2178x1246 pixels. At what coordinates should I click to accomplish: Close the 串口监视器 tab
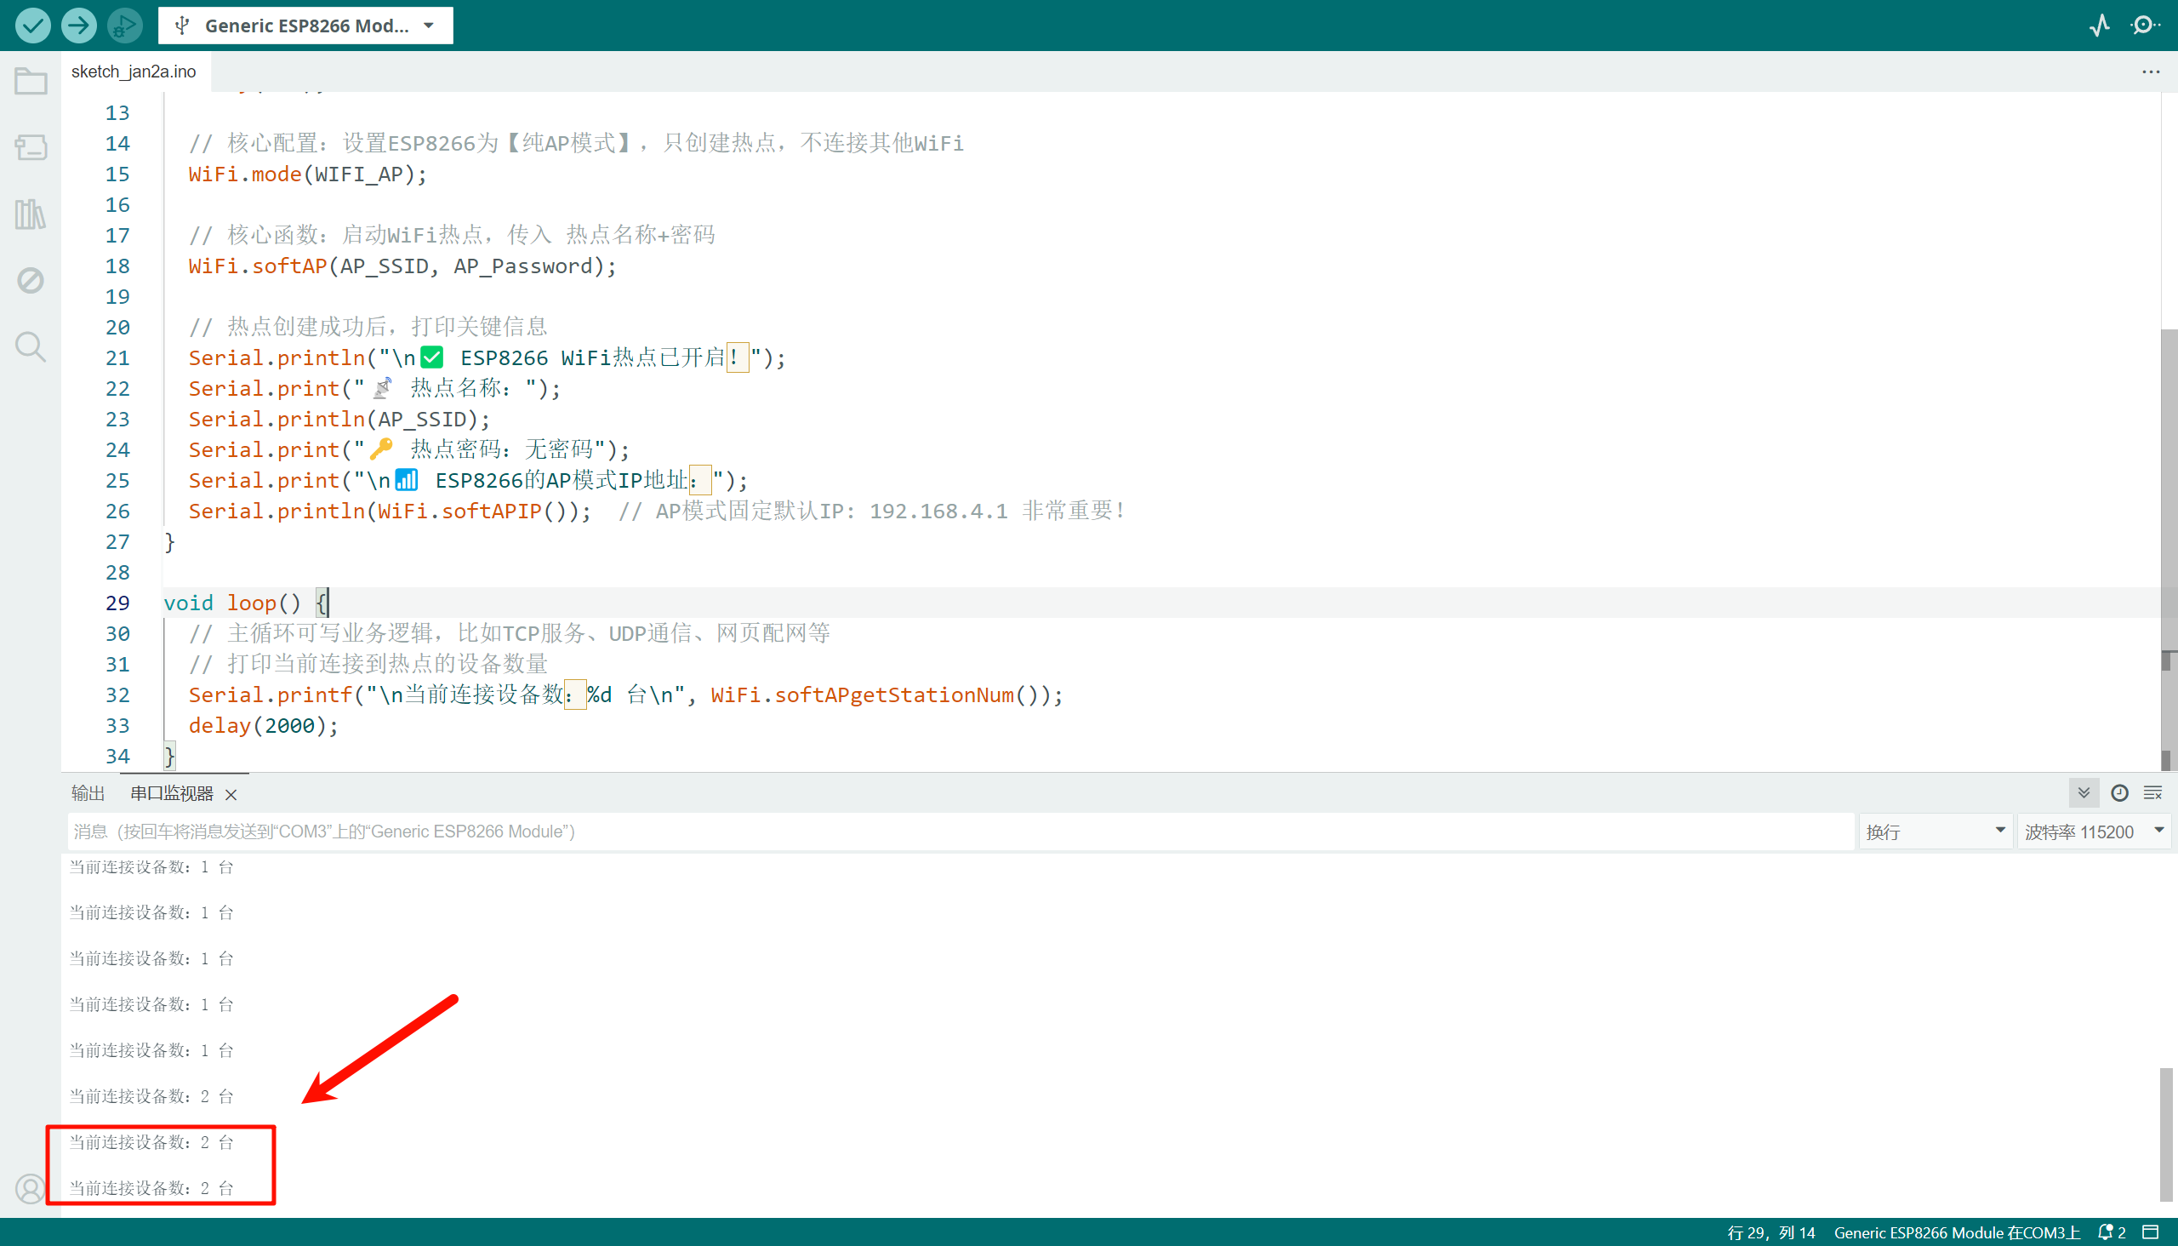[231, 795]
